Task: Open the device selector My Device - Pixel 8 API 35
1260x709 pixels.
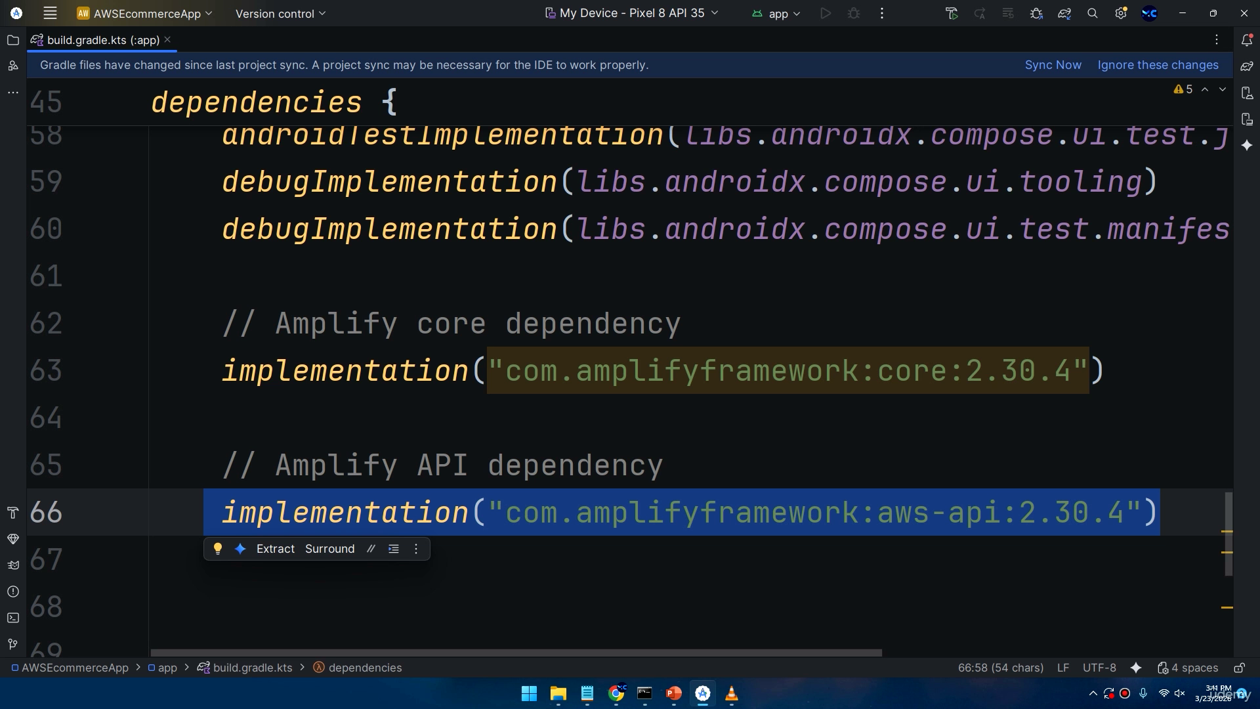Action: tap(632, 13)
